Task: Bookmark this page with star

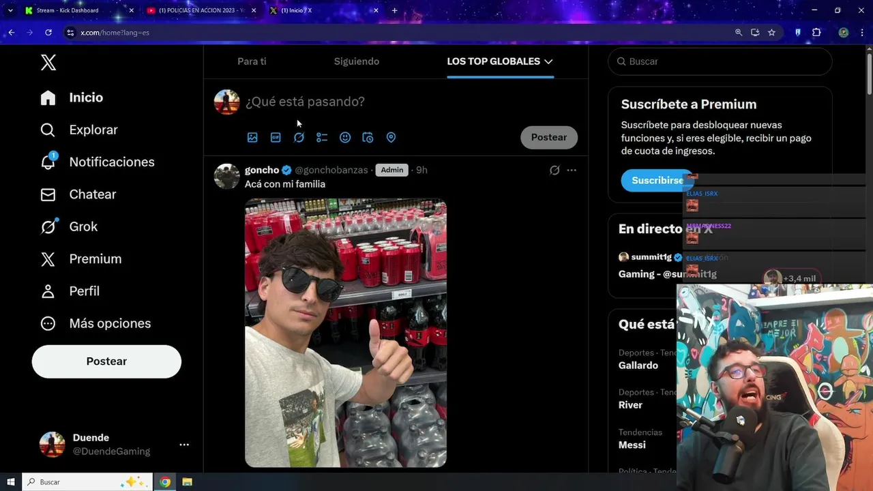Action: click(771, 32)
